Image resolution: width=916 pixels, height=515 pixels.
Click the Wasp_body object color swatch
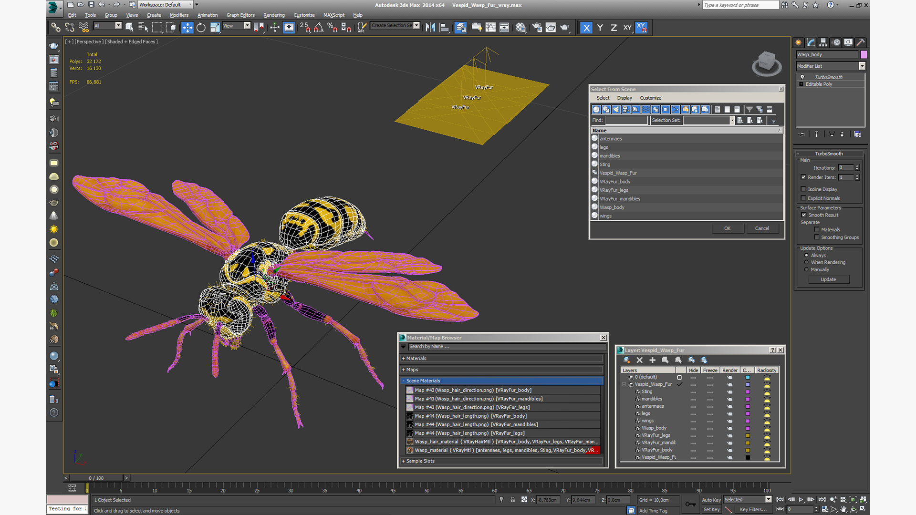[864, 55]
